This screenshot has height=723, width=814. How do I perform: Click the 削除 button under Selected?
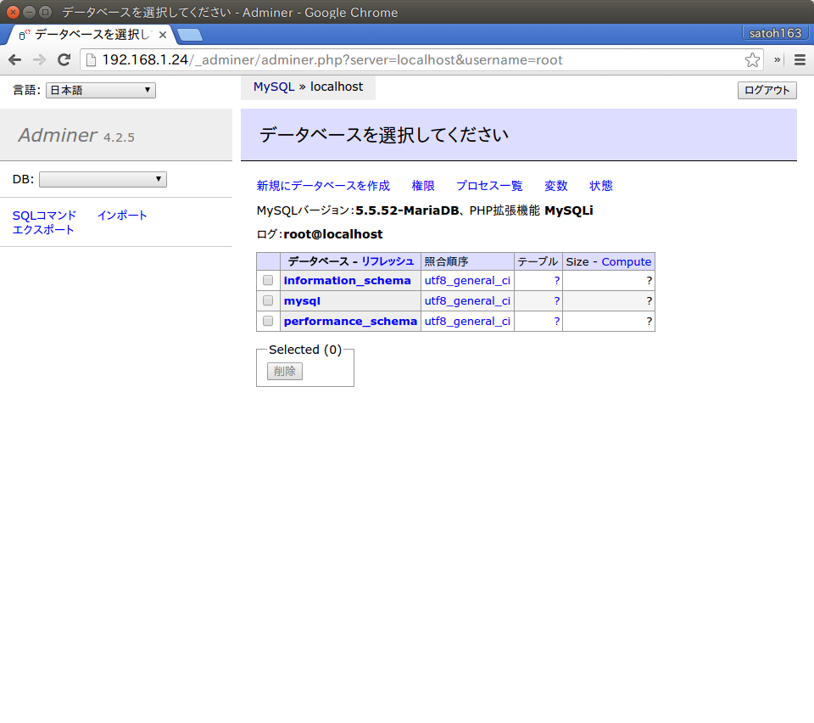tap(285, 372)
